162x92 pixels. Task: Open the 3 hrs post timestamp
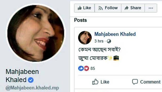point(99,41)
